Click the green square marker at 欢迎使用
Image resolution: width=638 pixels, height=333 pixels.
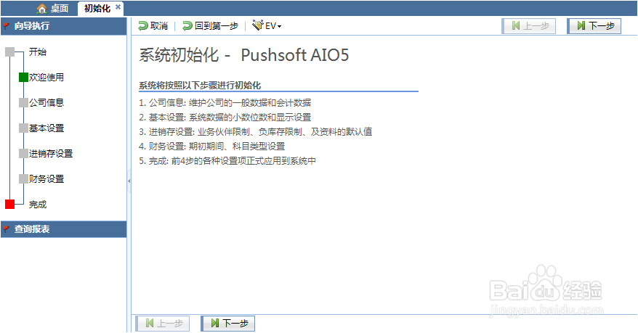[23, 77]
